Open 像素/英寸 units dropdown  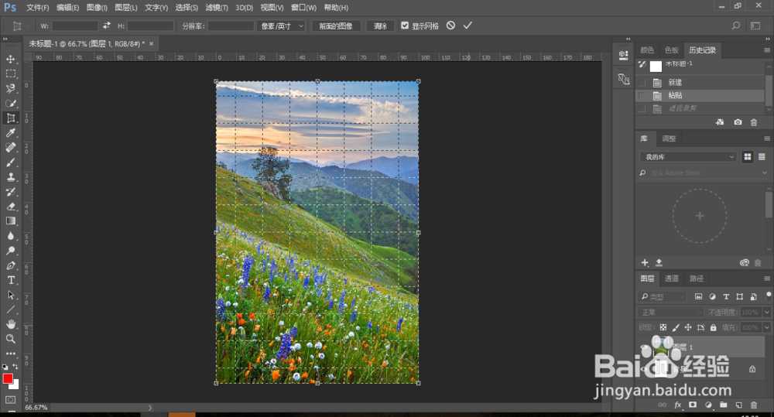pos(281,26)
